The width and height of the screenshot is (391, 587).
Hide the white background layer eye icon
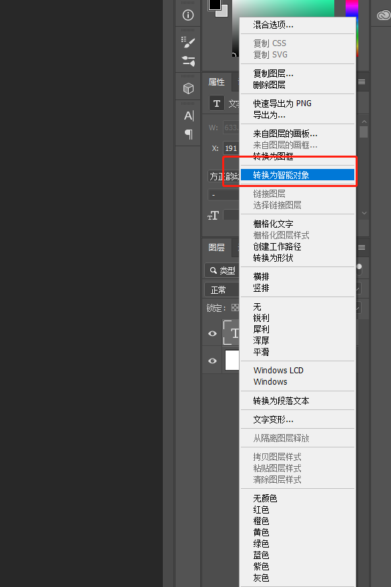(x=213, y=361)
